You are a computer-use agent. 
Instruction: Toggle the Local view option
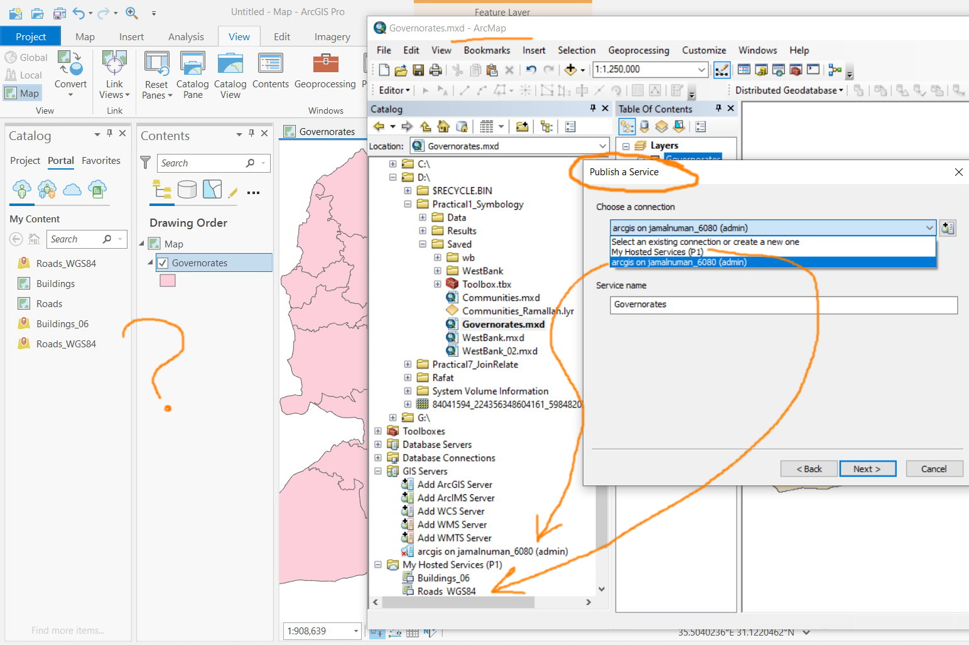click(24, 75)
